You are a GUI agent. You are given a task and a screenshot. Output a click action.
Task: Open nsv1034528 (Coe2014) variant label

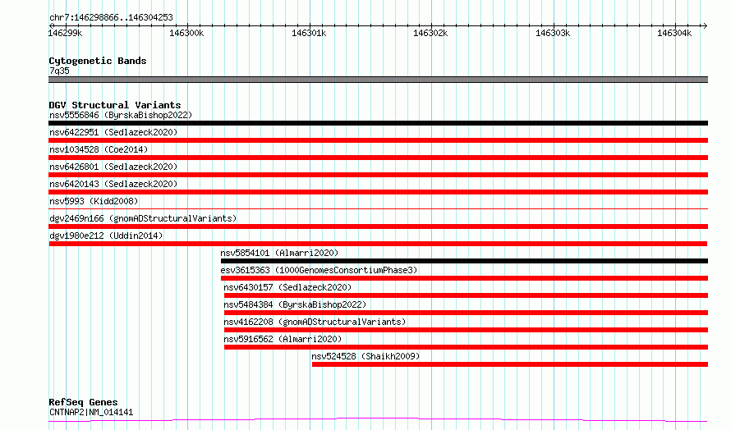[x=99, y=149]
